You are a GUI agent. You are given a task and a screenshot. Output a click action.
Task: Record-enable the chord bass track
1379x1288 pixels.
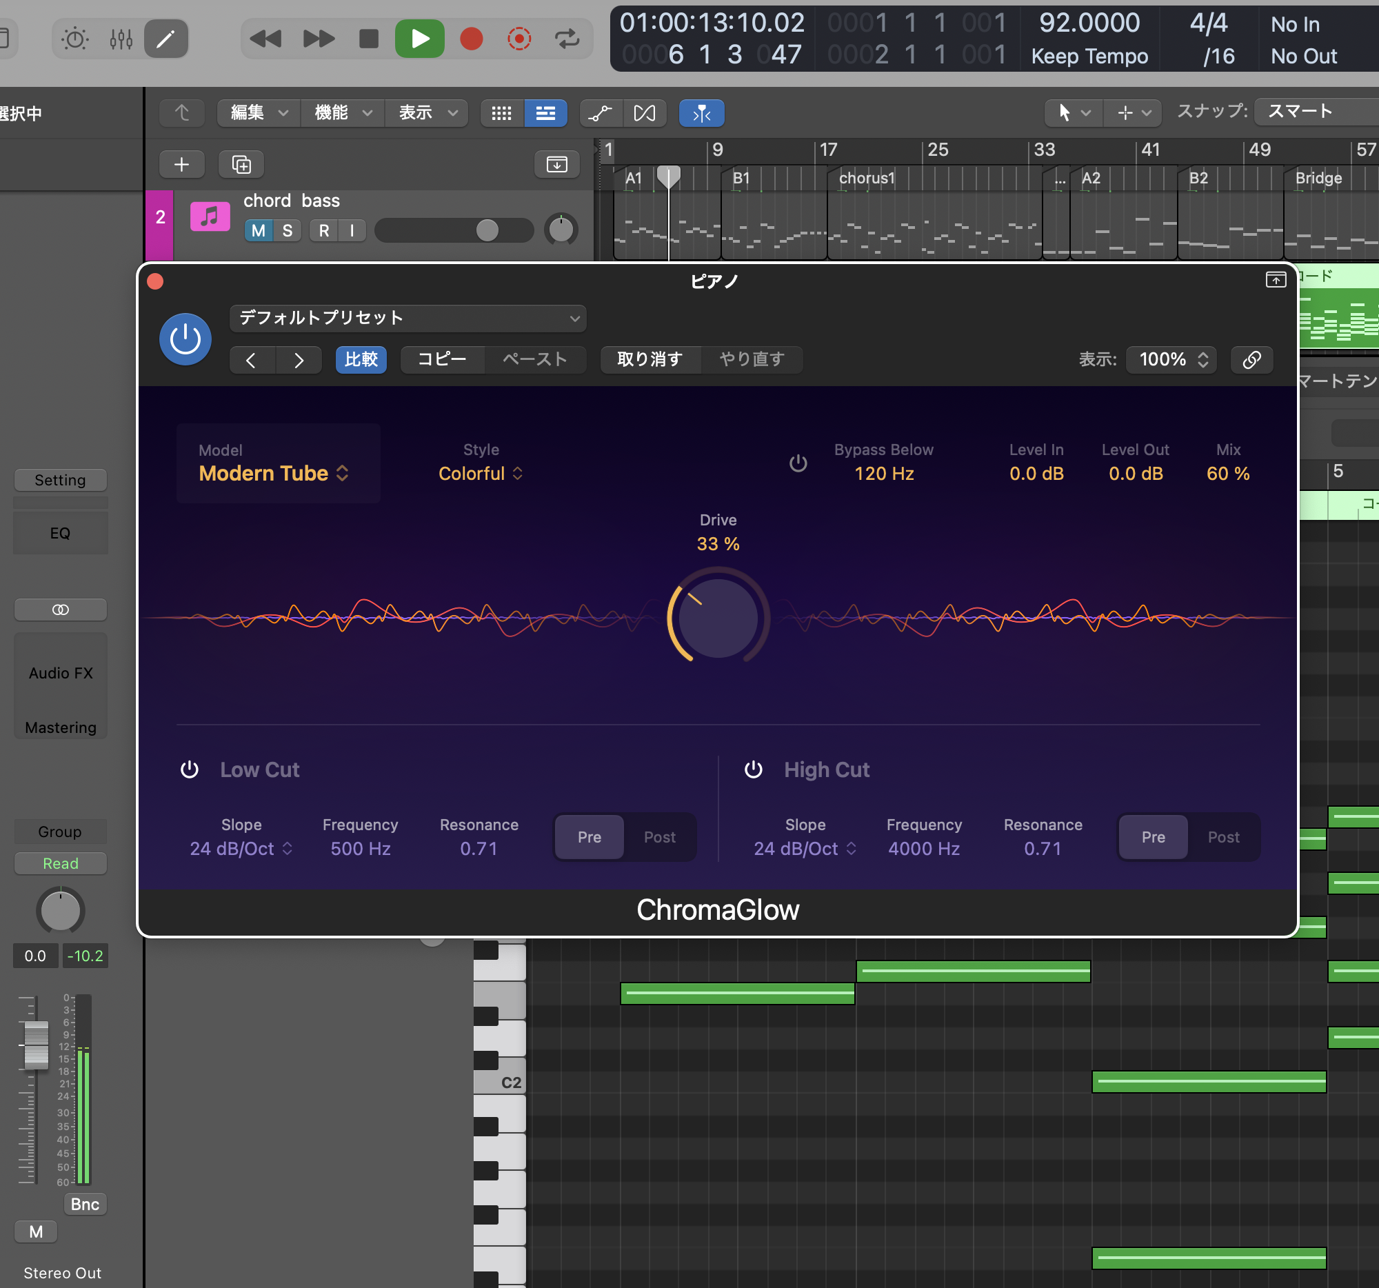coord(324,230)
